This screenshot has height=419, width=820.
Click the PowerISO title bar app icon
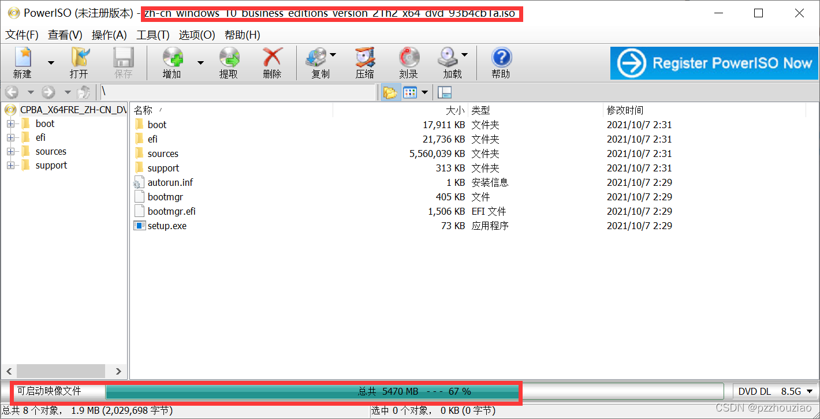point(13,13)
